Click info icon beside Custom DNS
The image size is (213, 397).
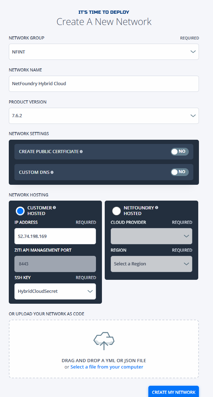[52, 172]
